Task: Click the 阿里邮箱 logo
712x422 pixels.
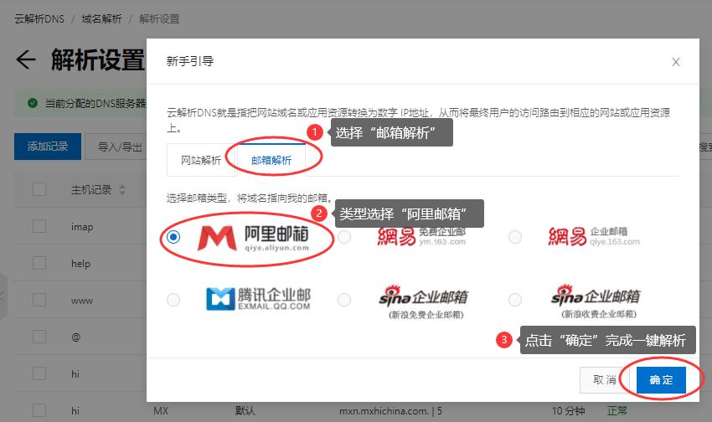Action: (253, 239)
